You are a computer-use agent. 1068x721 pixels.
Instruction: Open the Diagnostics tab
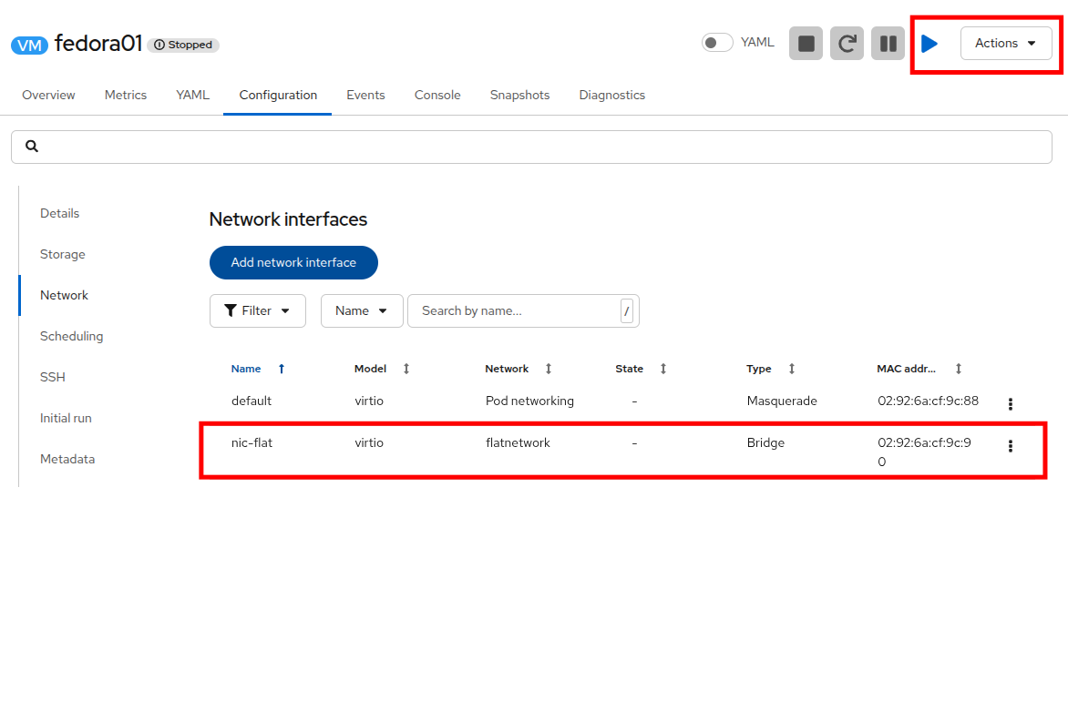[x=611, y=96]
